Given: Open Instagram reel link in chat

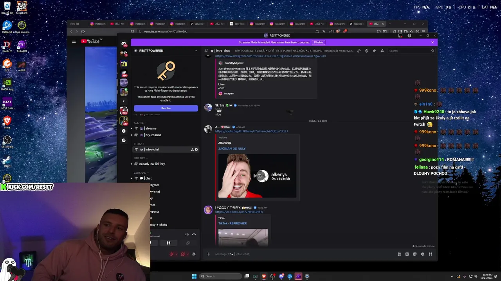Looking at the screenshot, I should coord(270,56).
